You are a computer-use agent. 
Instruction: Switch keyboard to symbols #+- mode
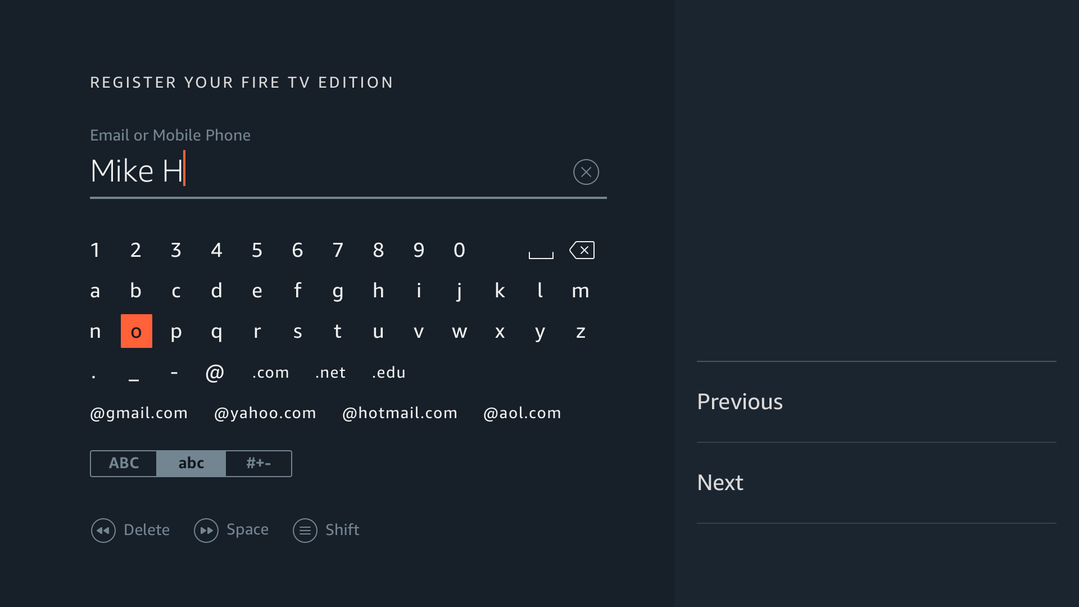[x=259, y=463]
